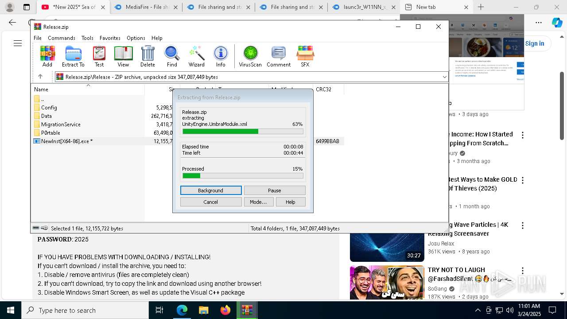
Task: Switch to the launc3r_W11NN browser tab
Action: 363,7
